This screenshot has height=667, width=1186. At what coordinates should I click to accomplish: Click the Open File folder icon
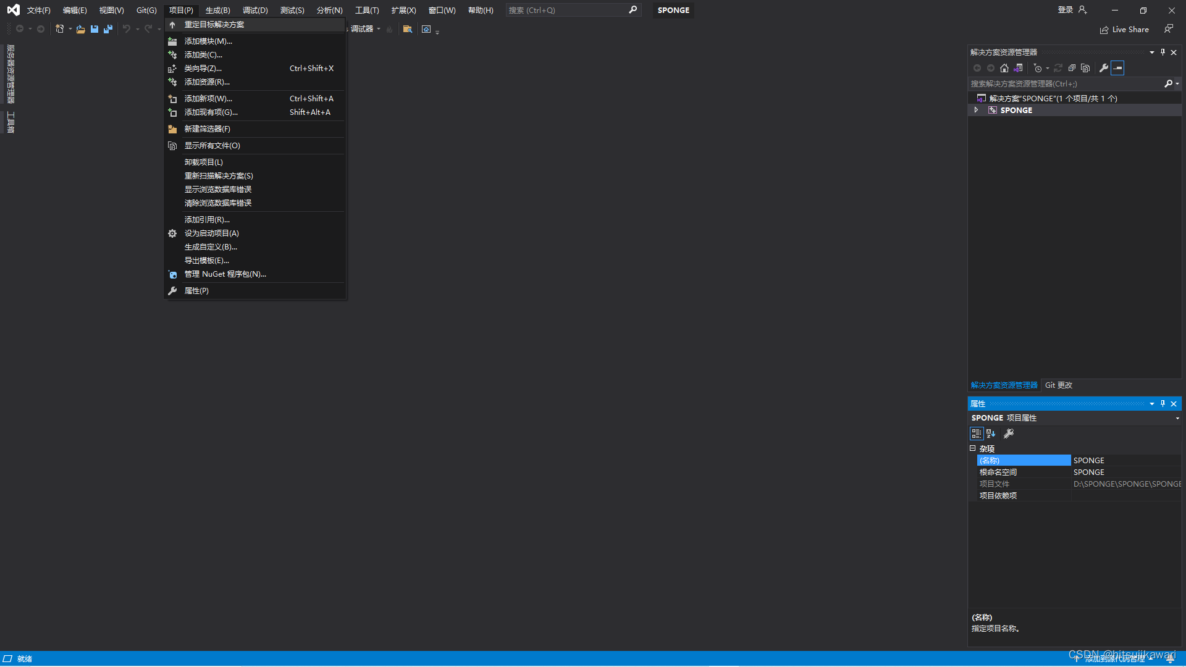click(80, 29)
